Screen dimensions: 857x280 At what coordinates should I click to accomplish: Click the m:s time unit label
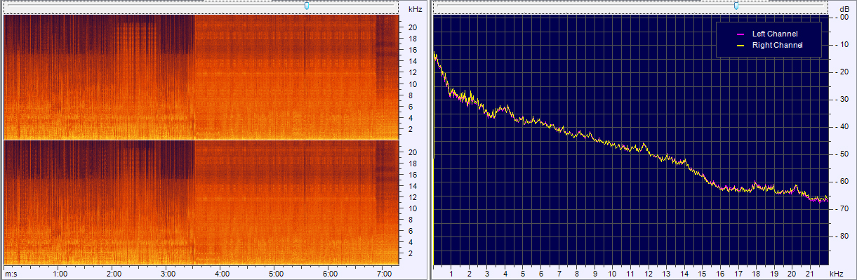[11, 274]
